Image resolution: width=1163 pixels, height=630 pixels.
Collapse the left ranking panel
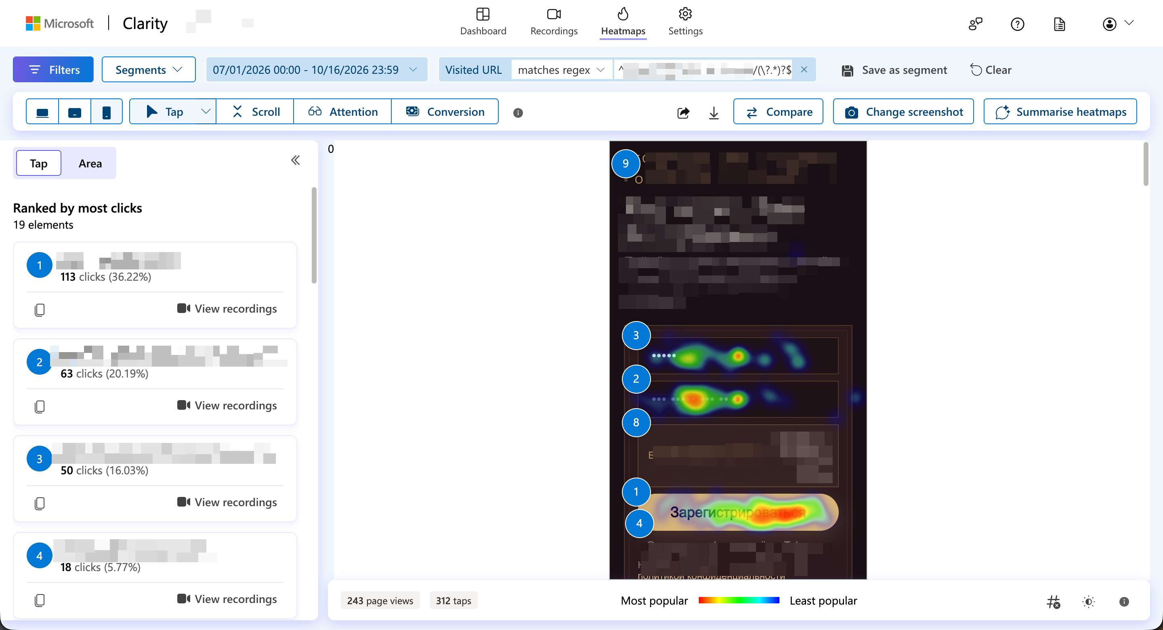295,160
